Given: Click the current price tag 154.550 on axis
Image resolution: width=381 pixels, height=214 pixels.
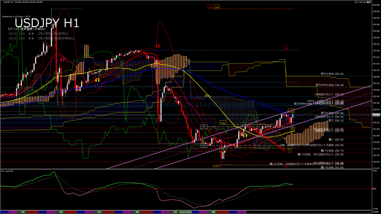Looking at the screenshot, I should [375, 115].
